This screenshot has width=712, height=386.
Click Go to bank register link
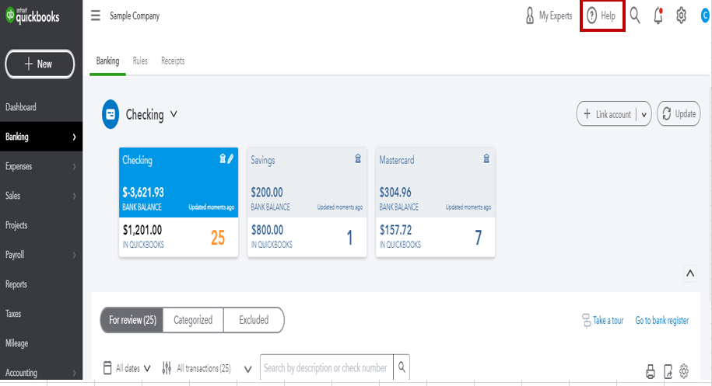[661, 320]
